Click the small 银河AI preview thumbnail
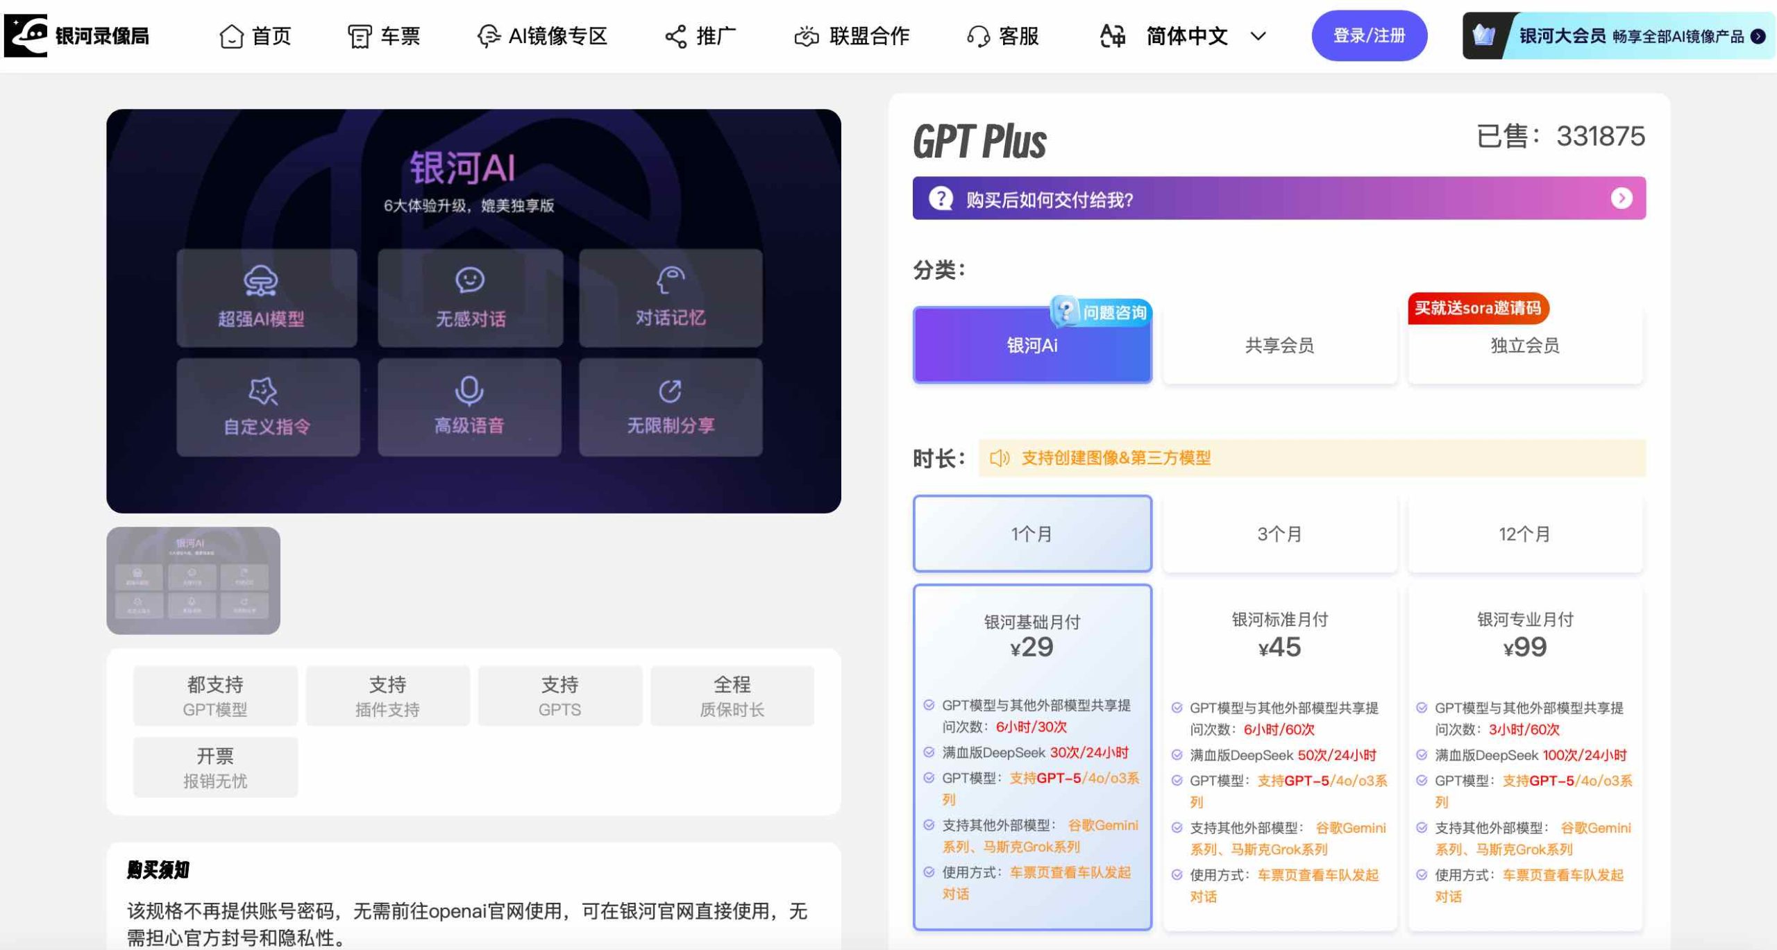Viewport: 1777px width, 950px height. click(193, 581)
